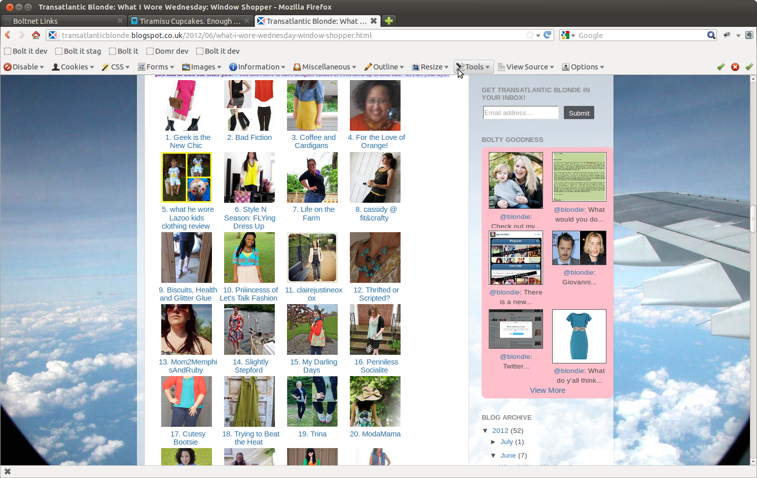
Task: Open the June archive link
Action: coord(508,456)
